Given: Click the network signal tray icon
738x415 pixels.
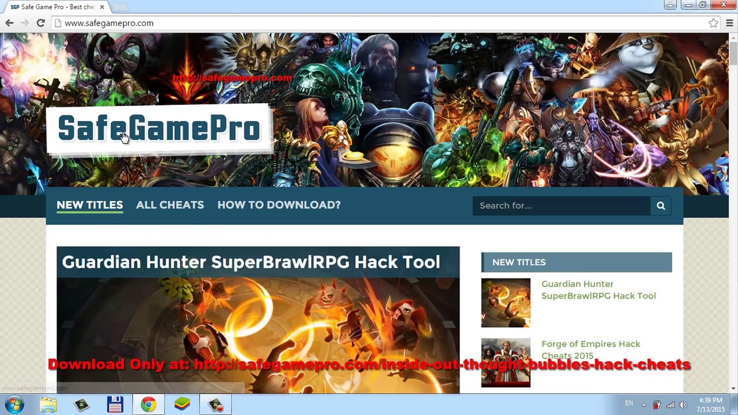Looking at the screenshot, I should point(670,405).
